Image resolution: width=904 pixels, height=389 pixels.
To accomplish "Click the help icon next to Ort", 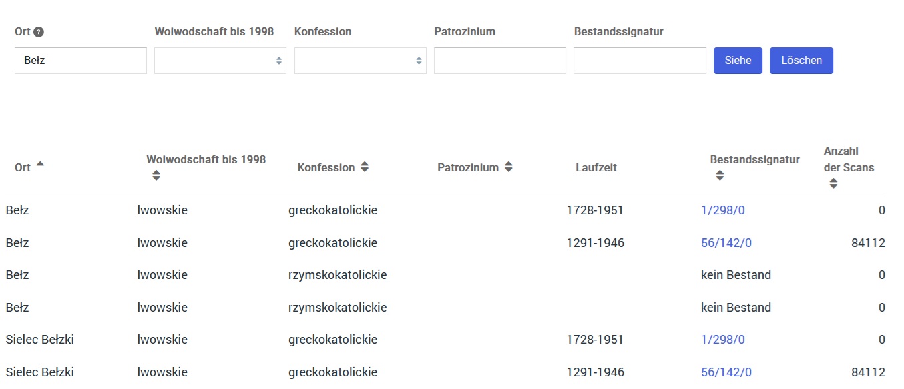I will click(x=39, y=32).
